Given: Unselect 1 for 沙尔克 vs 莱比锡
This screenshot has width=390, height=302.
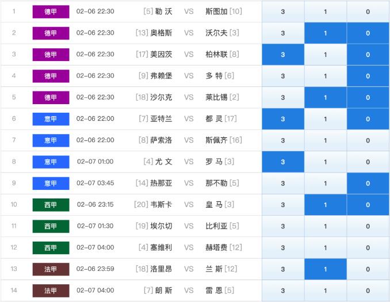Looking at the screenshot, I should pos(326,97).
